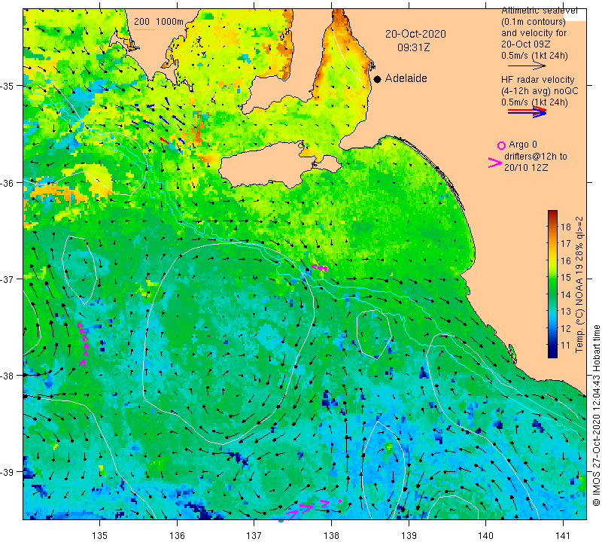The height and width of the screenshot is (542, 602).
Task: Click the 'drifters@12h to' legend text
Action: [535, 157]
